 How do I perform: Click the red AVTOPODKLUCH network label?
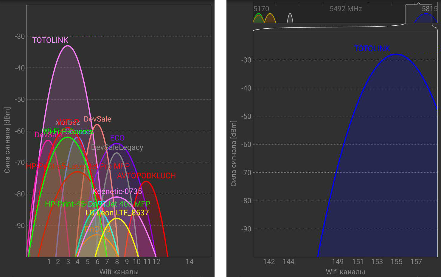click(x=146, y=176)
